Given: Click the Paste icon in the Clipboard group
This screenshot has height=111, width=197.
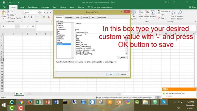Looking at the screenshot, I should tap(4, 13).
